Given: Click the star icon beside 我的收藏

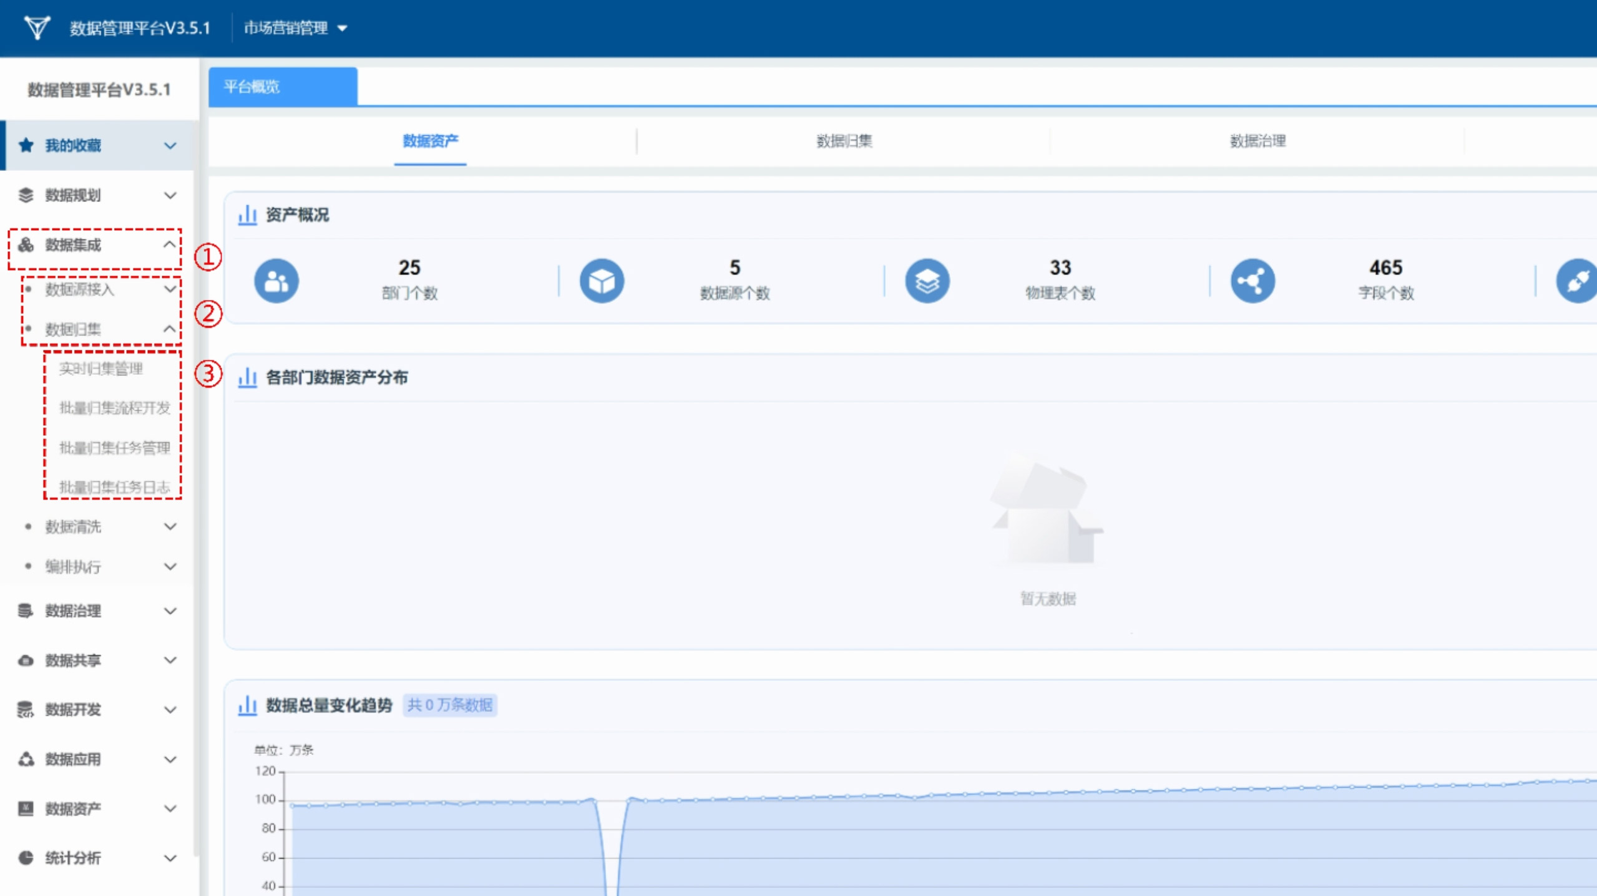Looking at the screenshot, I should point(26,145).
